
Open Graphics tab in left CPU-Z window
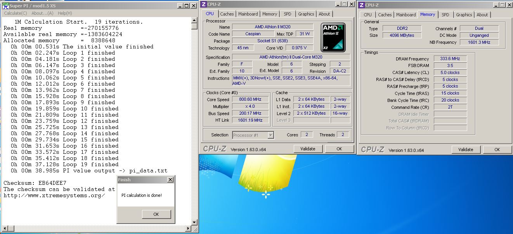306,14
